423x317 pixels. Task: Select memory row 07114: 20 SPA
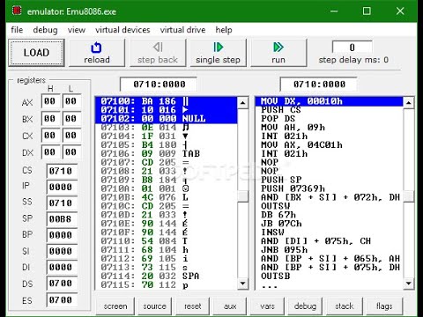167,276
